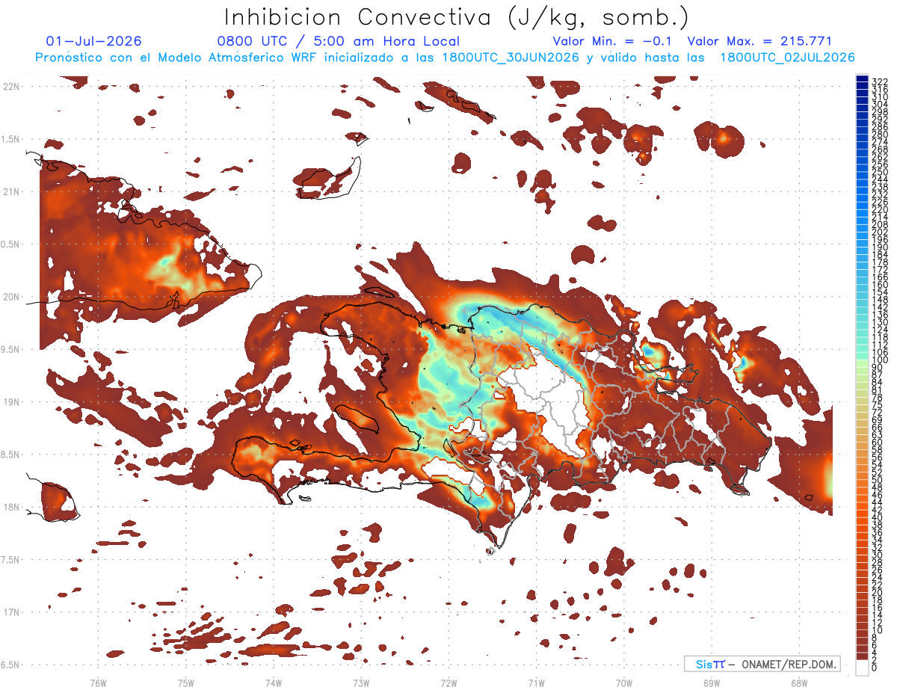897x693 pixels.
Task: Click the time '0800 UTC / 5:00 am Hora Local'
Action: coord(338,42)
